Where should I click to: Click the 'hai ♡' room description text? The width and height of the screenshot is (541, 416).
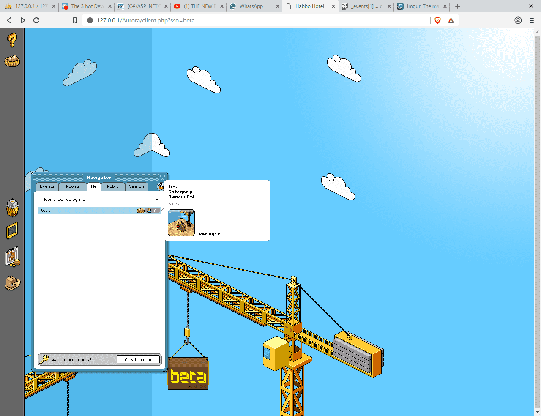(x=174, y=204)
